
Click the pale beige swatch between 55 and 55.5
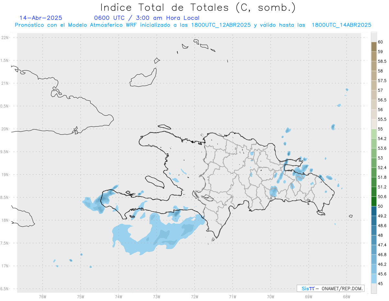374,124
